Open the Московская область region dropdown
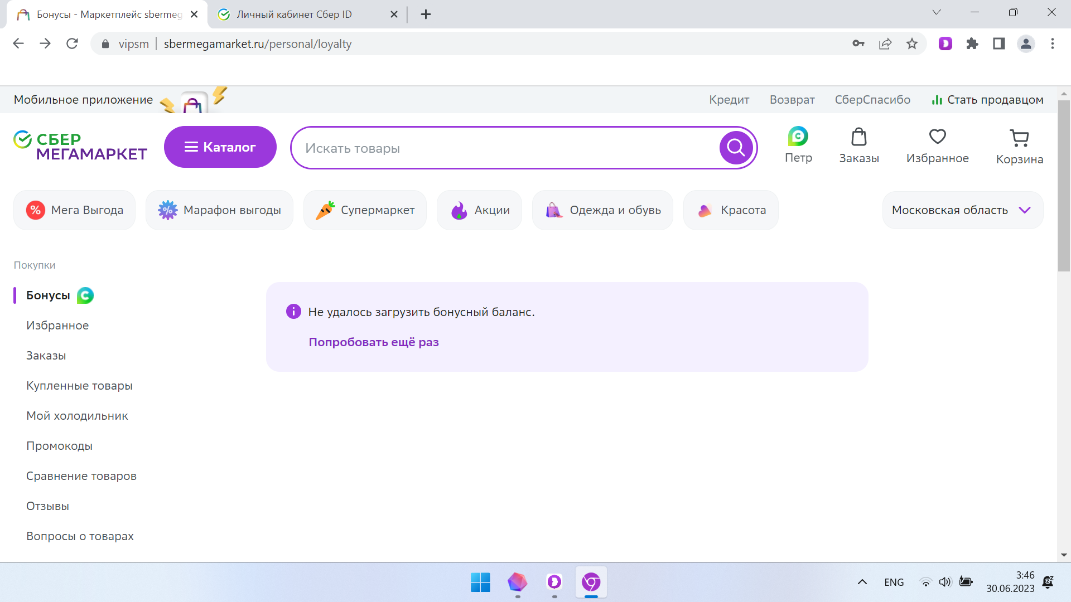This screenshot has width=1071, height=602. (x=963, y=210)
